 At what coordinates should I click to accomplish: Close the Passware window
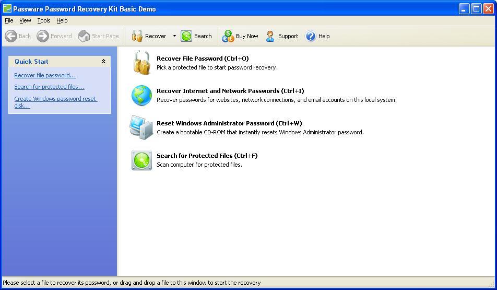[x=488, y=8]
